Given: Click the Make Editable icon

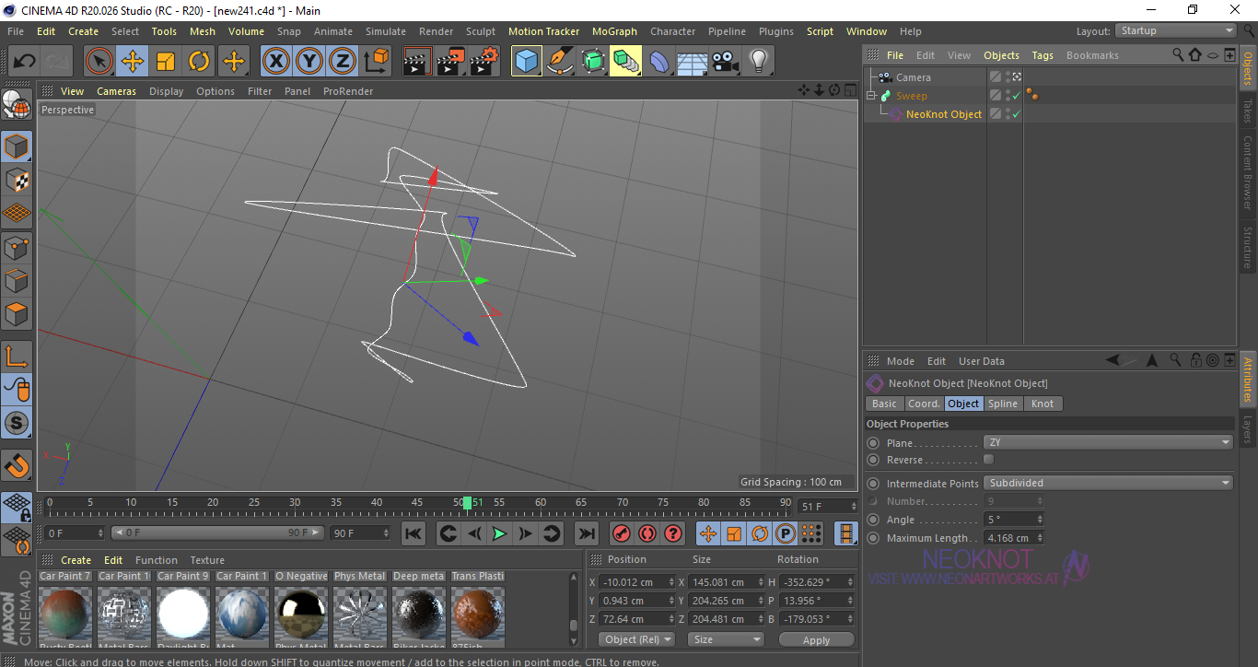Looking at the screenshot, I should (x=17, y=106).
